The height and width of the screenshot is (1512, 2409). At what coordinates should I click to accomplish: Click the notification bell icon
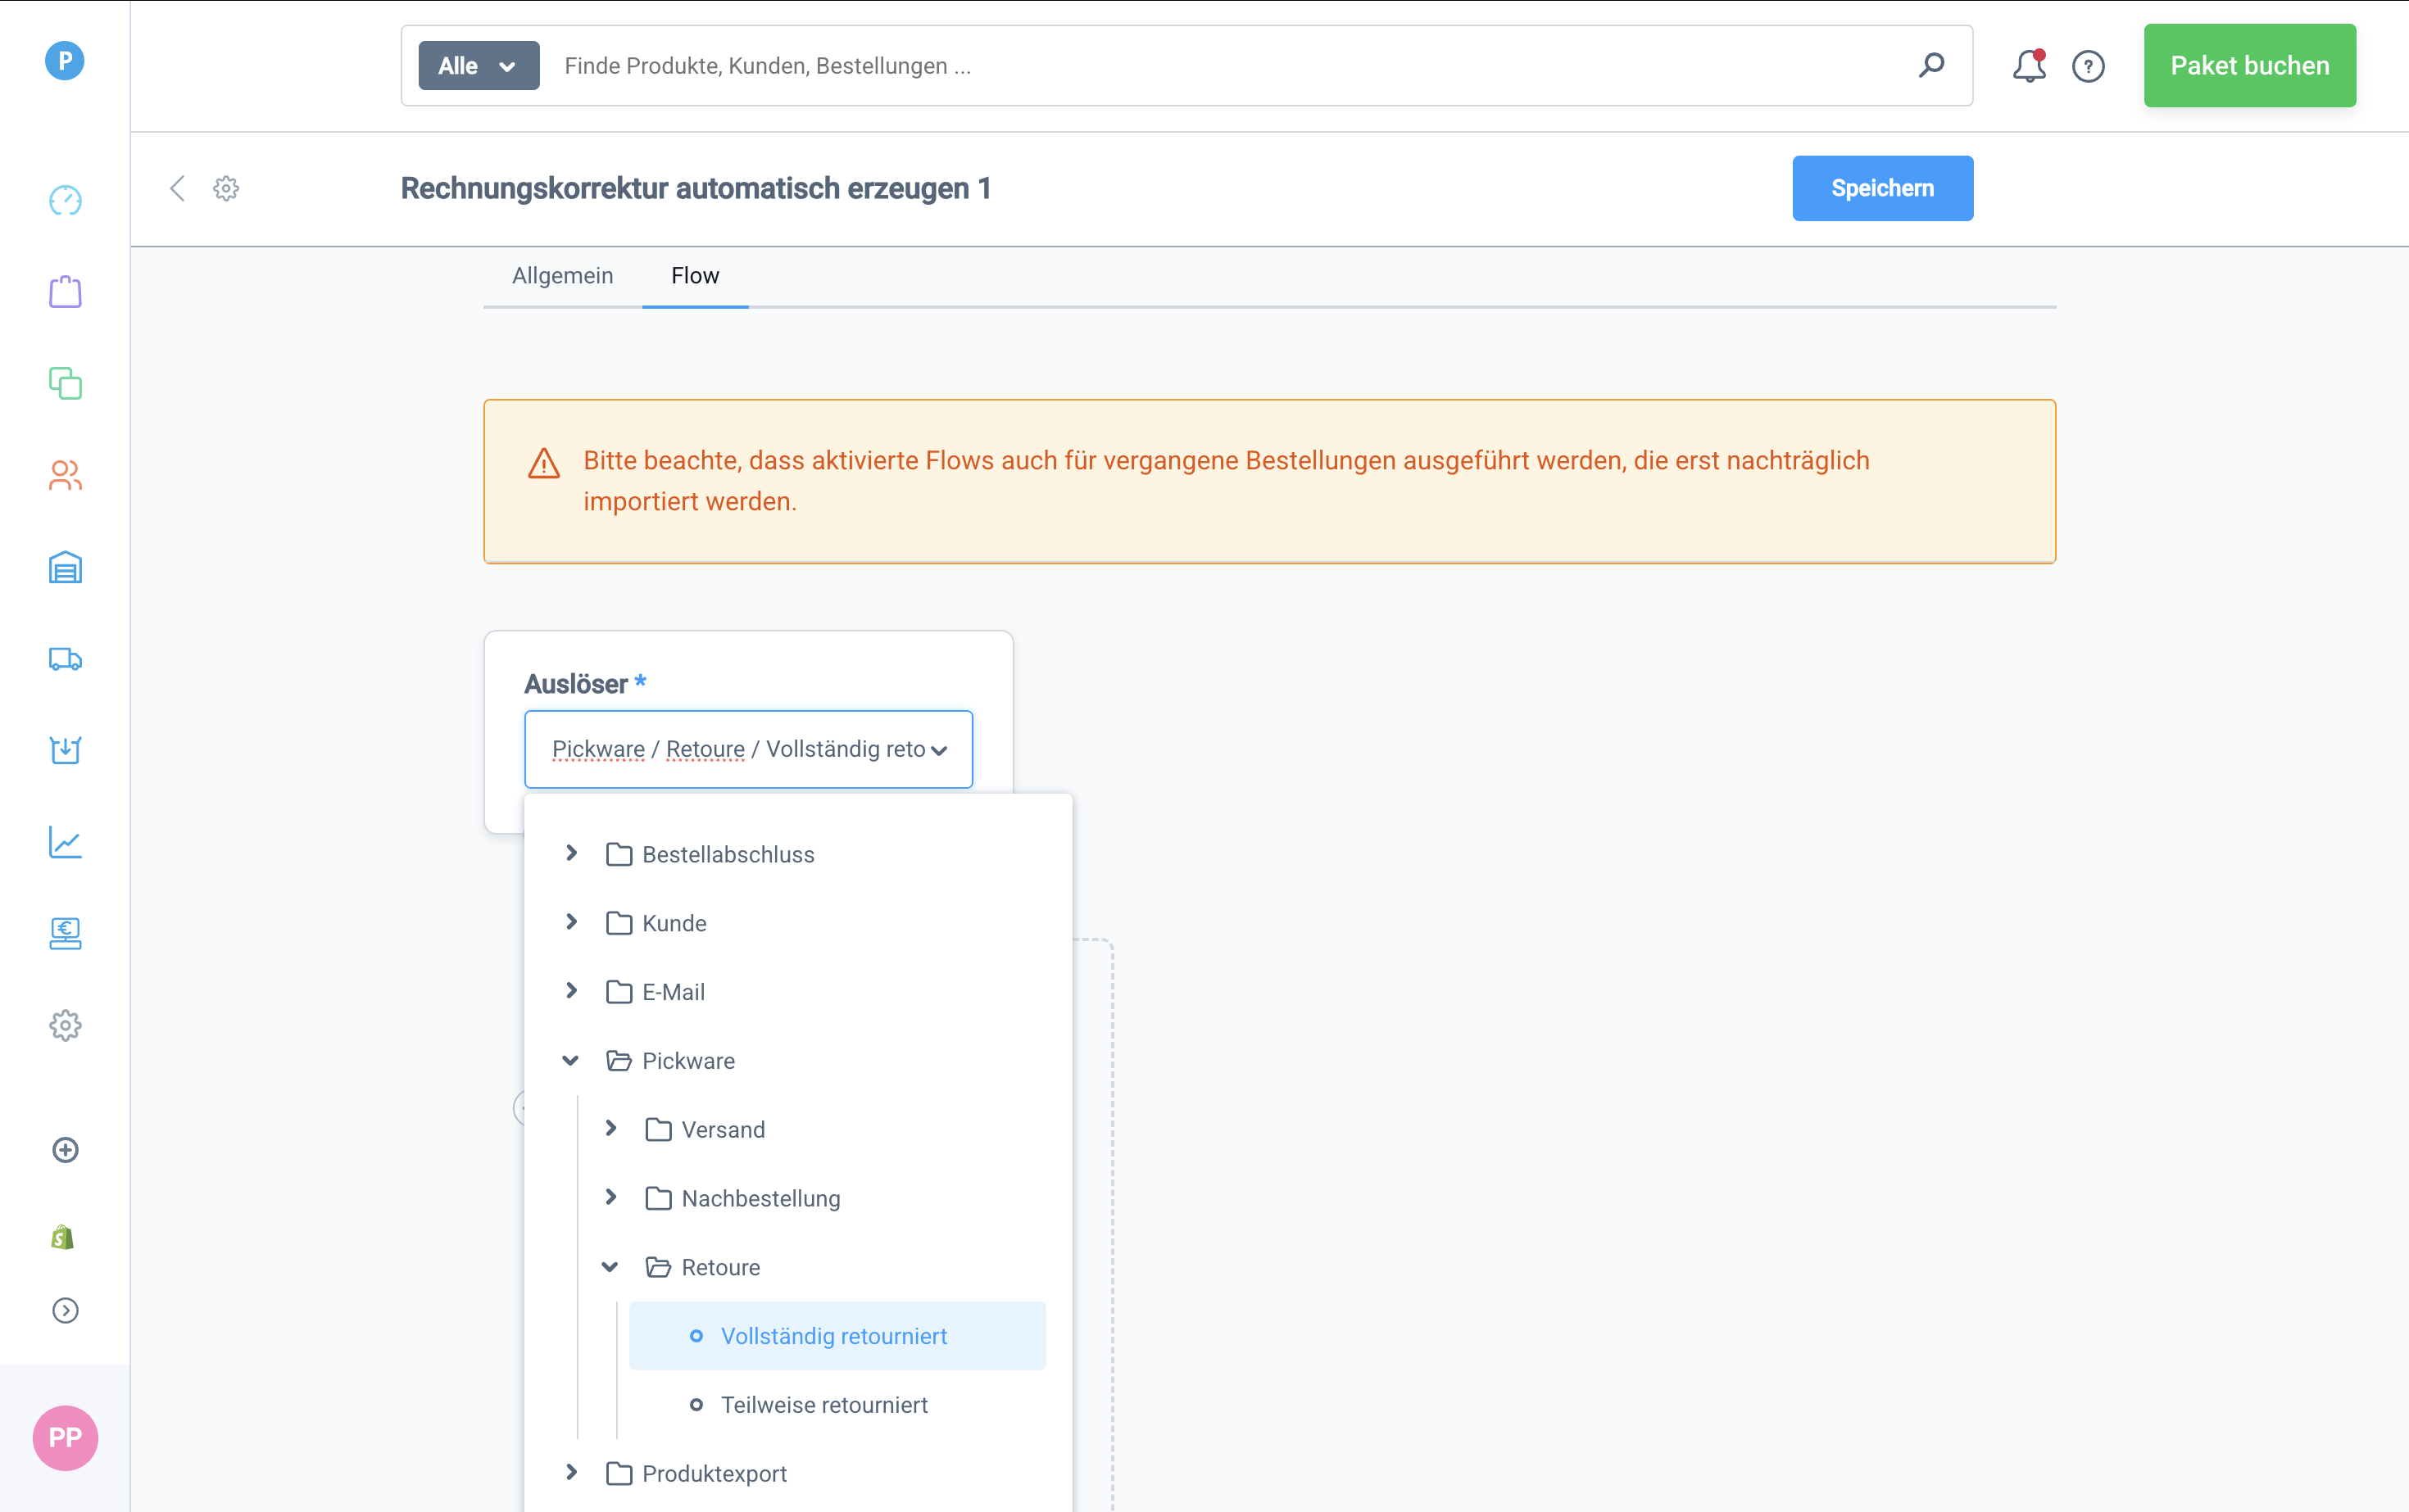2029,66
